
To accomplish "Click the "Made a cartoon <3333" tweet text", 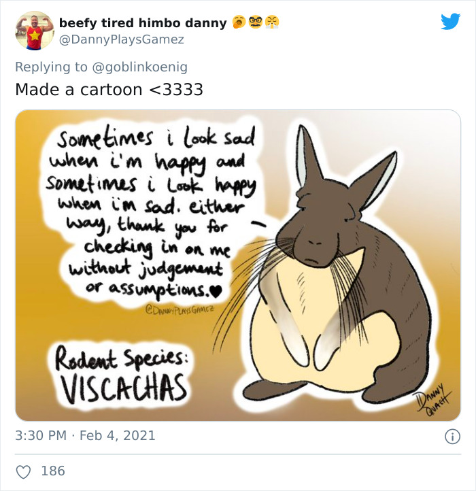I will coord(109,89).
